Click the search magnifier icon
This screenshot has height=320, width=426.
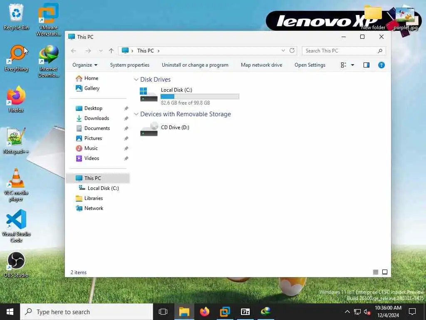click(380, 51)
